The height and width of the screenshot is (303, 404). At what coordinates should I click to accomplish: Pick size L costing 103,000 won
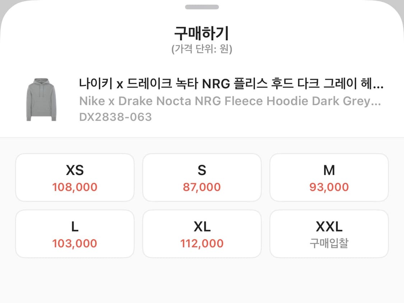[75, 234]
